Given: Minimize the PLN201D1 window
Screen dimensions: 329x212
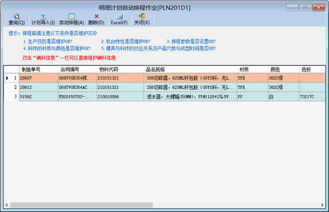Looking at the screenshot, I should click(x=292, y=8).
